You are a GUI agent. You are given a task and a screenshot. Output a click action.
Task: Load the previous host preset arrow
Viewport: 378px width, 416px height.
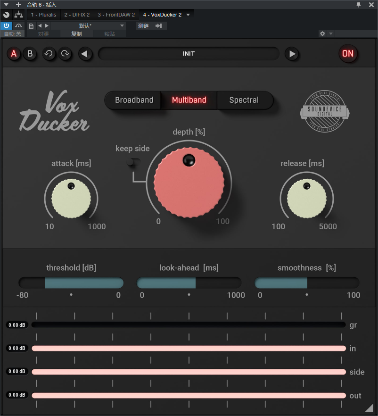(40, 26)
